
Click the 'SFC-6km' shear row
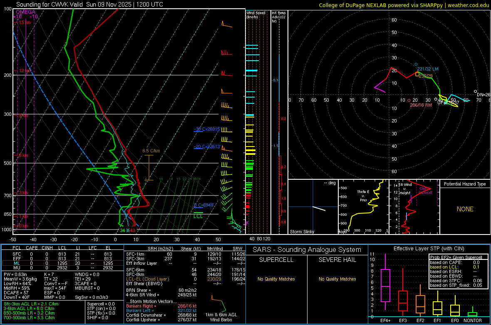[186, 270]
